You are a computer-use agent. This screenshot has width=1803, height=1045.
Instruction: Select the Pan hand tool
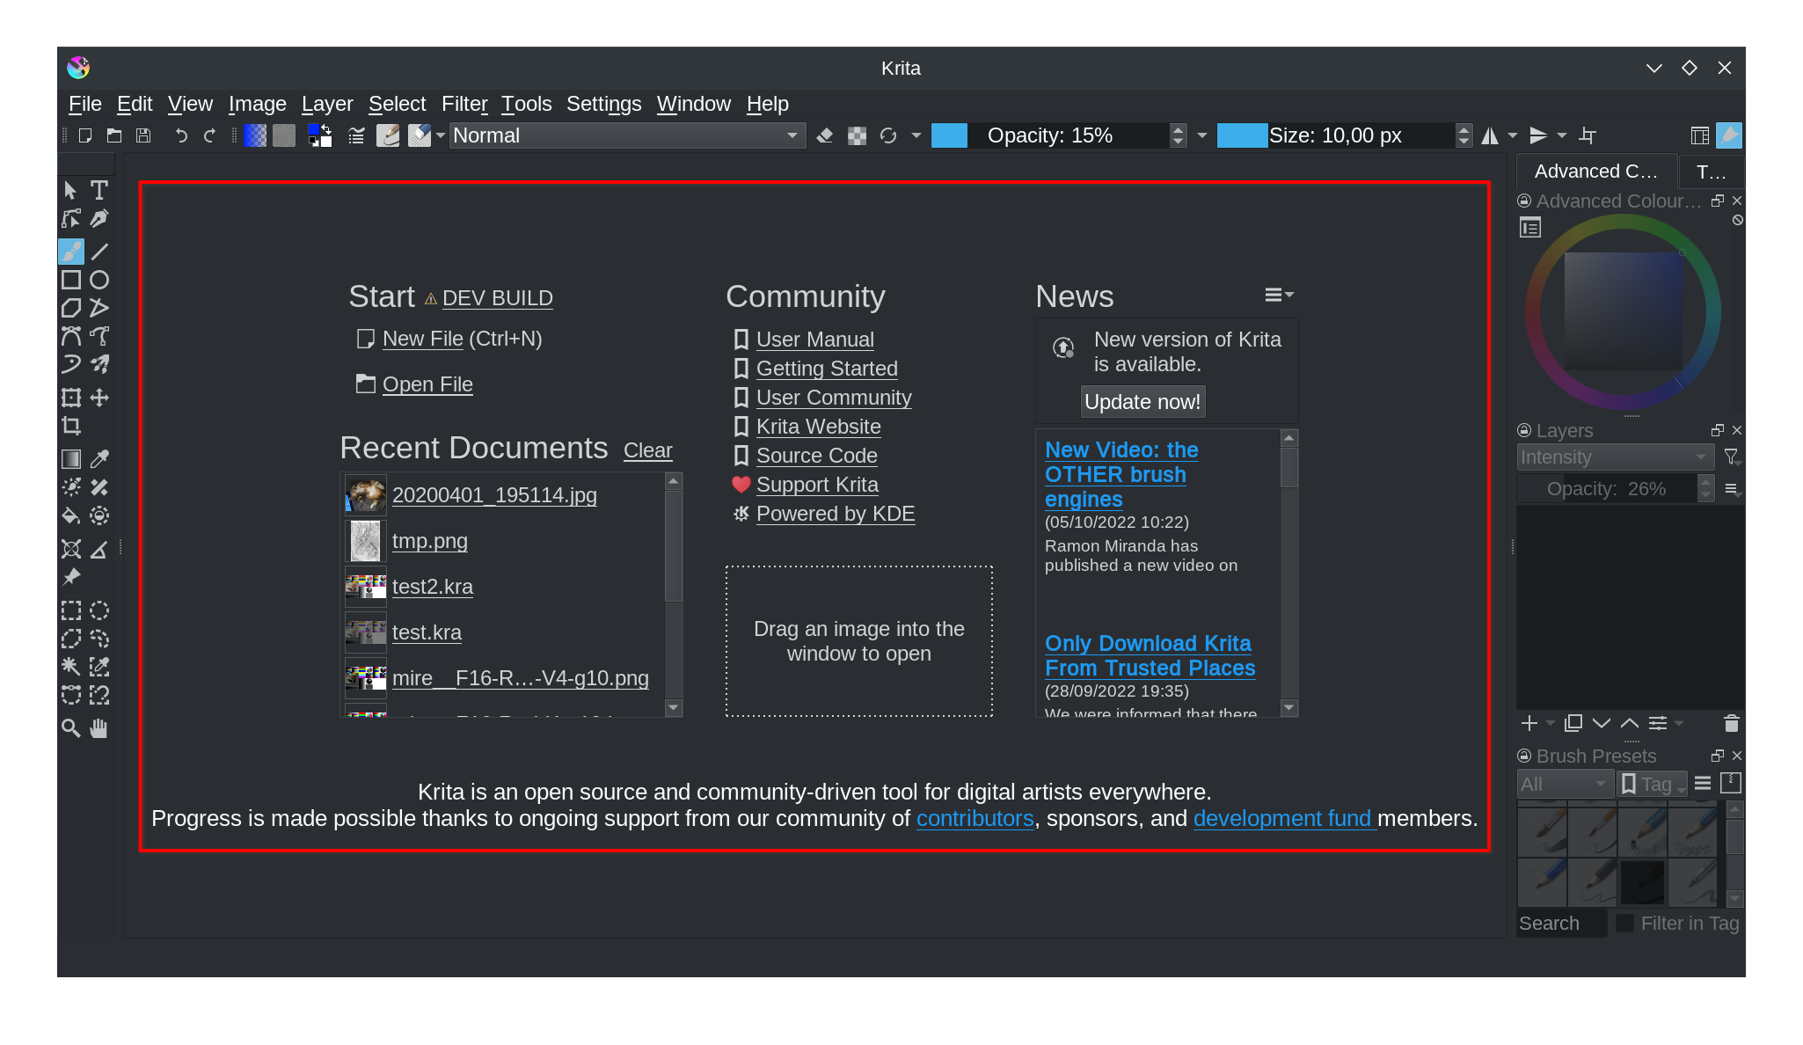[x=99, y=728]
